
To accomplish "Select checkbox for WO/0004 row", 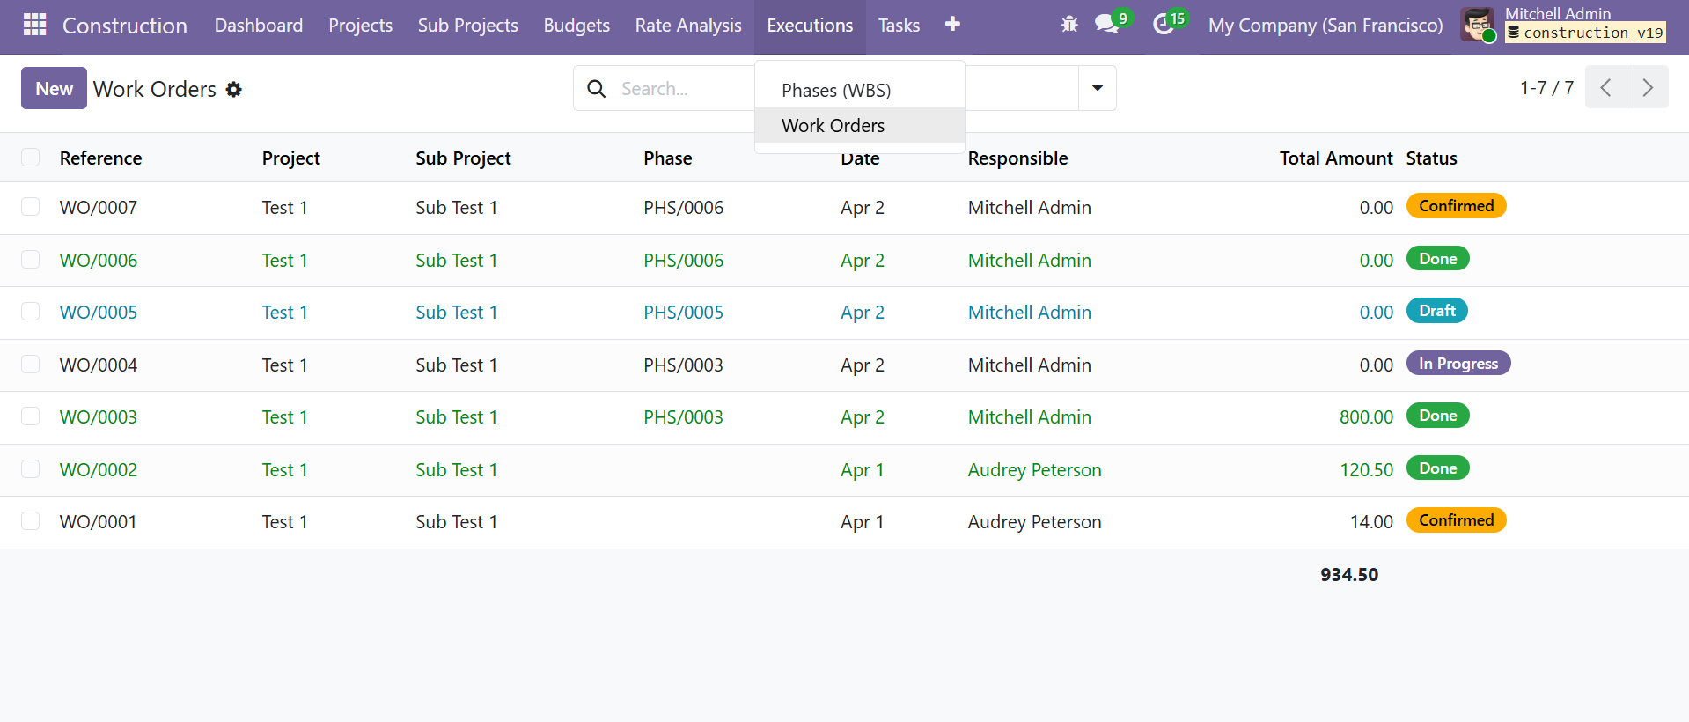I will point(31,365).
